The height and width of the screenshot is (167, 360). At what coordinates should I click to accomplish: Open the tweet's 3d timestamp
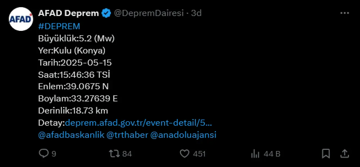196,13
